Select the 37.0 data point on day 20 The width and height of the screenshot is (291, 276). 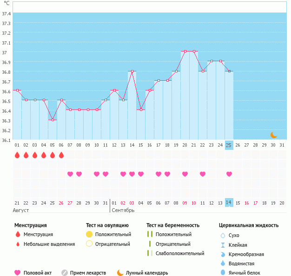click(185, 51)
